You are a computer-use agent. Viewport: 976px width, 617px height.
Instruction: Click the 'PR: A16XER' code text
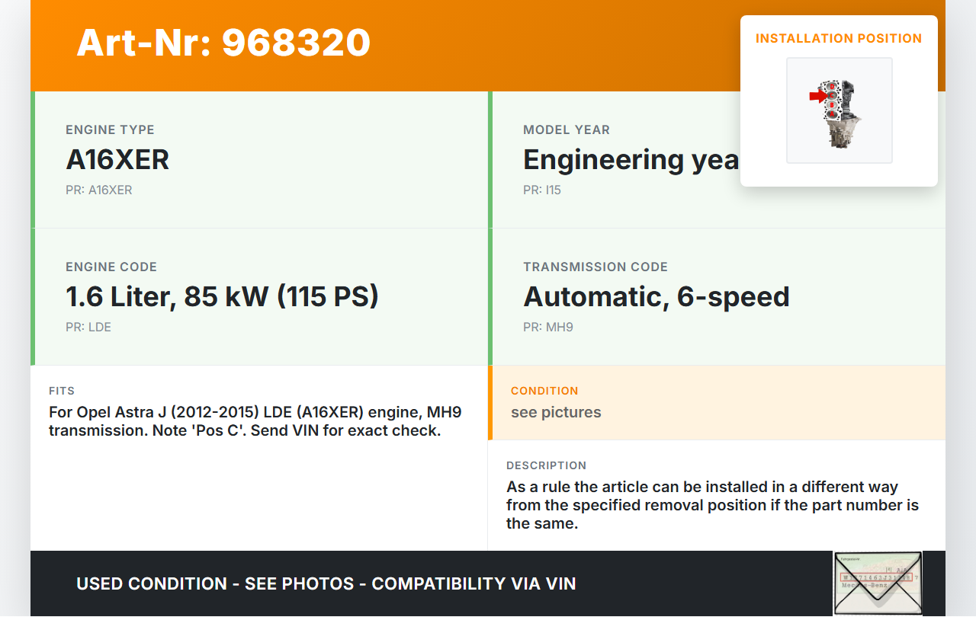pos(99,190)
